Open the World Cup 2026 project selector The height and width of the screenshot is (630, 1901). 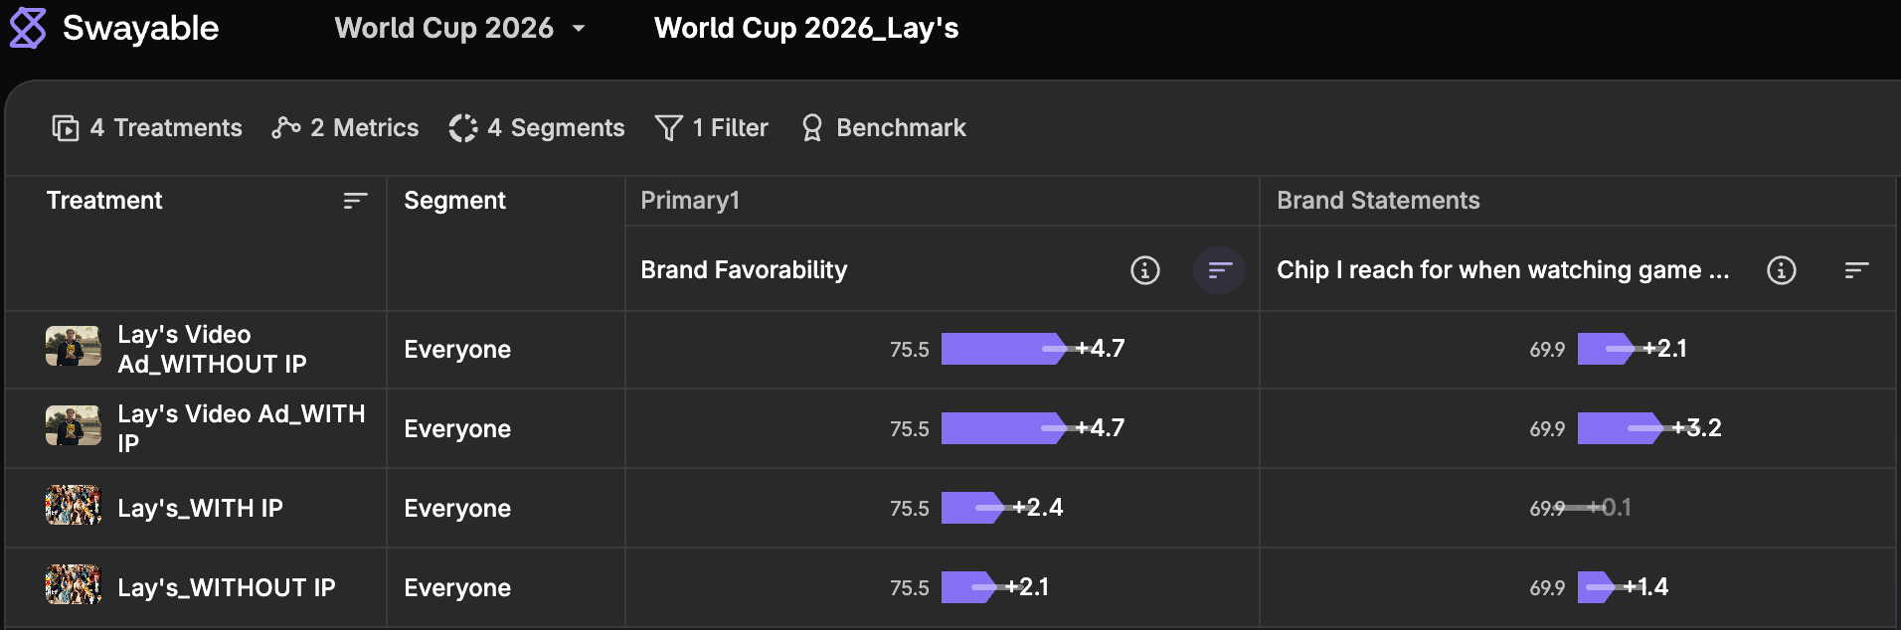pyautogui.click(x=460, y=28)
